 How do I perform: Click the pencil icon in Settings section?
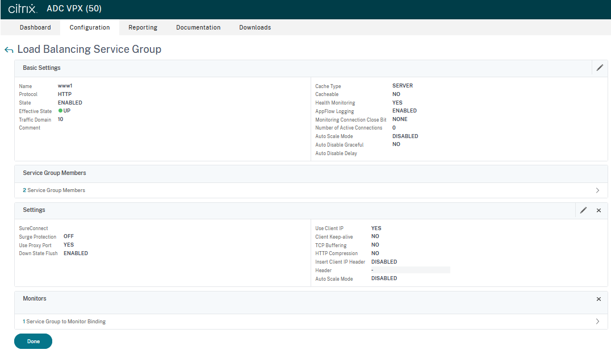583,210
